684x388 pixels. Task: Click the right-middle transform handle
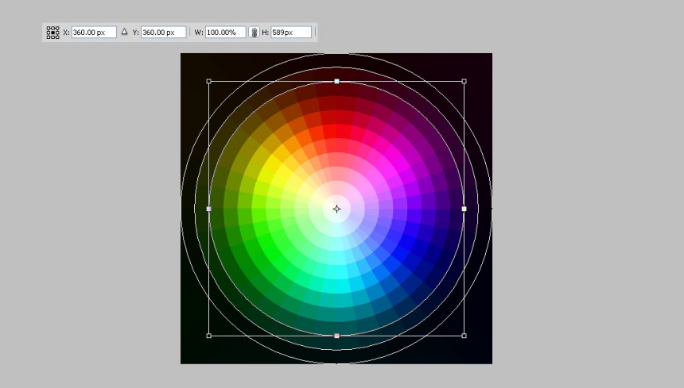coord(464,209)
